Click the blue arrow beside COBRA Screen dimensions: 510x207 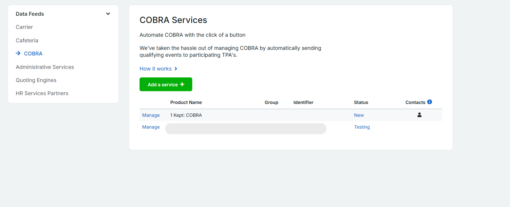[x=18, y=53]
